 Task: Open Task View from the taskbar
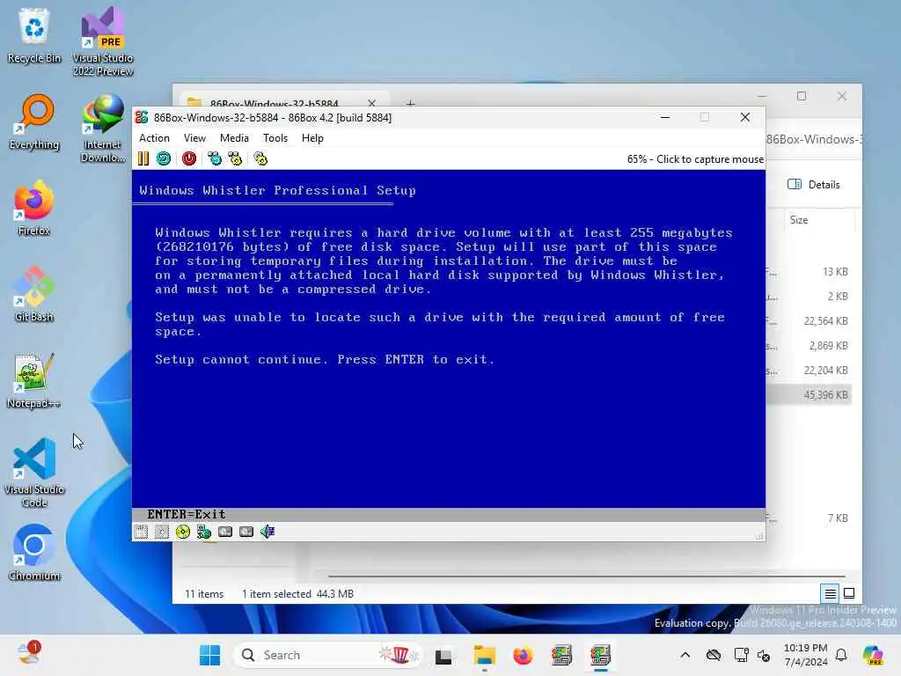(443, 656)
